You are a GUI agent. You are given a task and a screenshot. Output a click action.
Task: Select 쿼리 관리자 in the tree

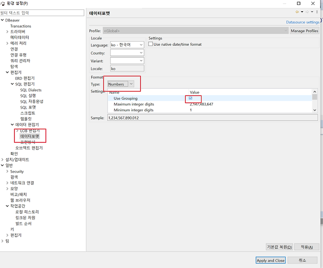(x=20, y=61)
